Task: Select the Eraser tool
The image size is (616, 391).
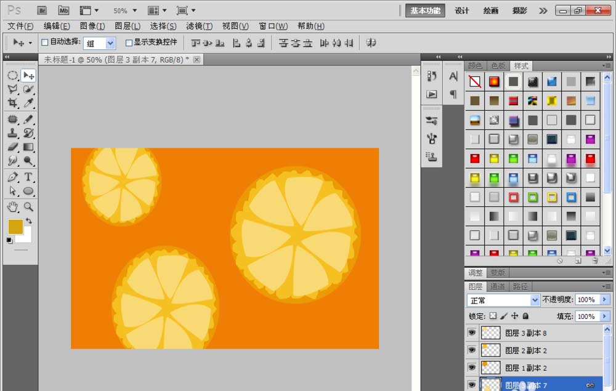Action: [x=12, y=147]
